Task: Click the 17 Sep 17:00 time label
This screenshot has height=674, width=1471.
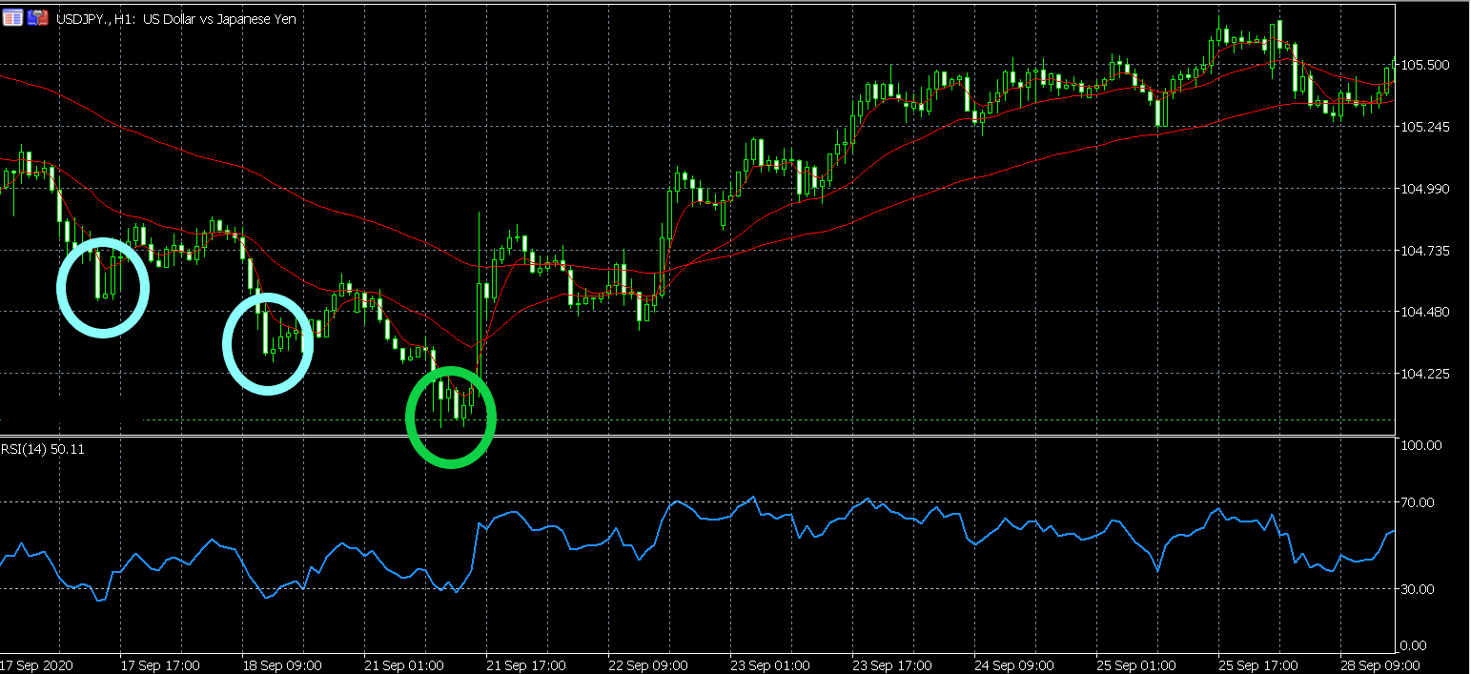Action: point(160,664)
